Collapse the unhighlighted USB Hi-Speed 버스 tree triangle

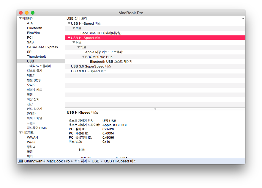pos(69,23)
